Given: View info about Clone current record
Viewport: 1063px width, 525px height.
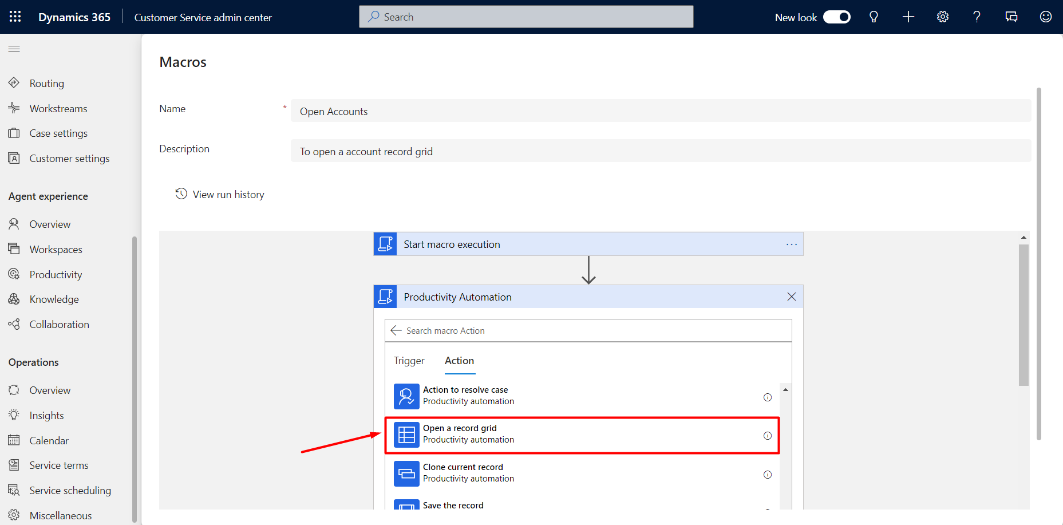Looking at the screenshot, I should 767,474.
